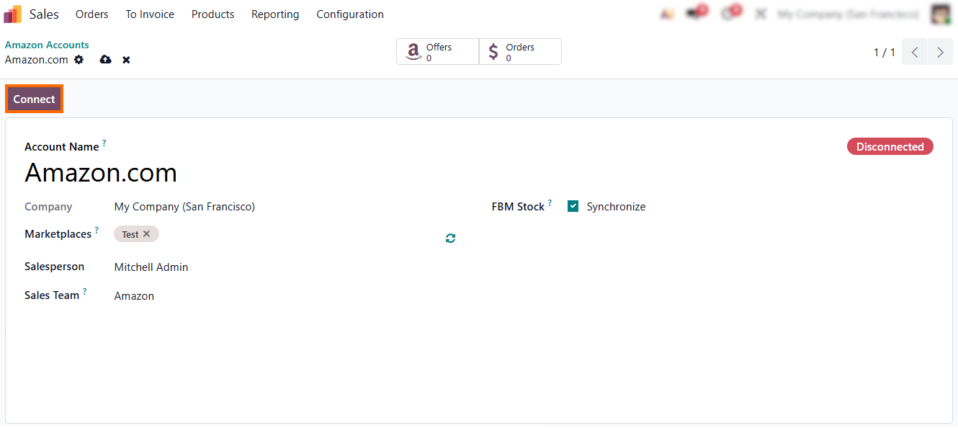
Task: Click the refresh icon to update marketplaces
Action: (450, 238)
